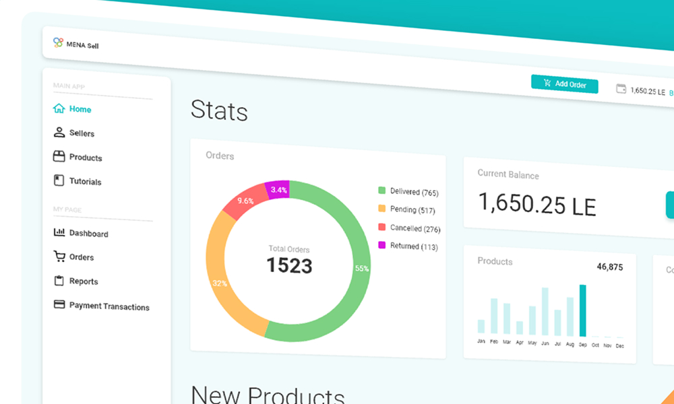The height and width of the screenshot is (404, 674).
Task: Click the Sellers person icon
Action: pos(59,133)
